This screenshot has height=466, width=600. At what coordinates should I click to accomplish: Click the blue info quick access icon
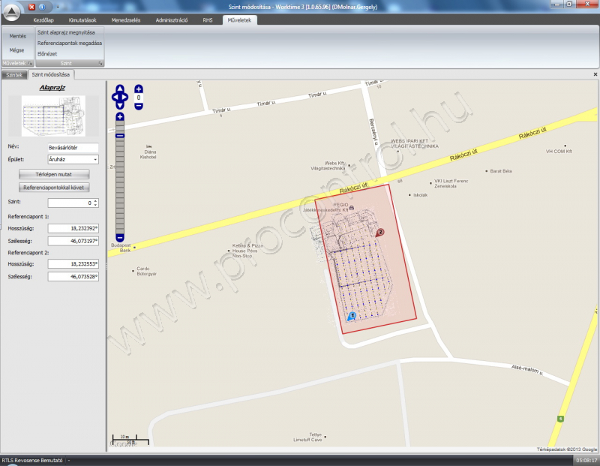point(42,7)
